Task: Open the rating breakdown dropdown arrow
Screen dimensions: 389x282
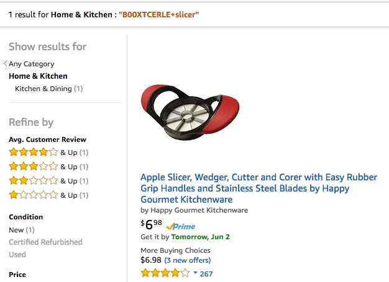Action: point(195,273)
